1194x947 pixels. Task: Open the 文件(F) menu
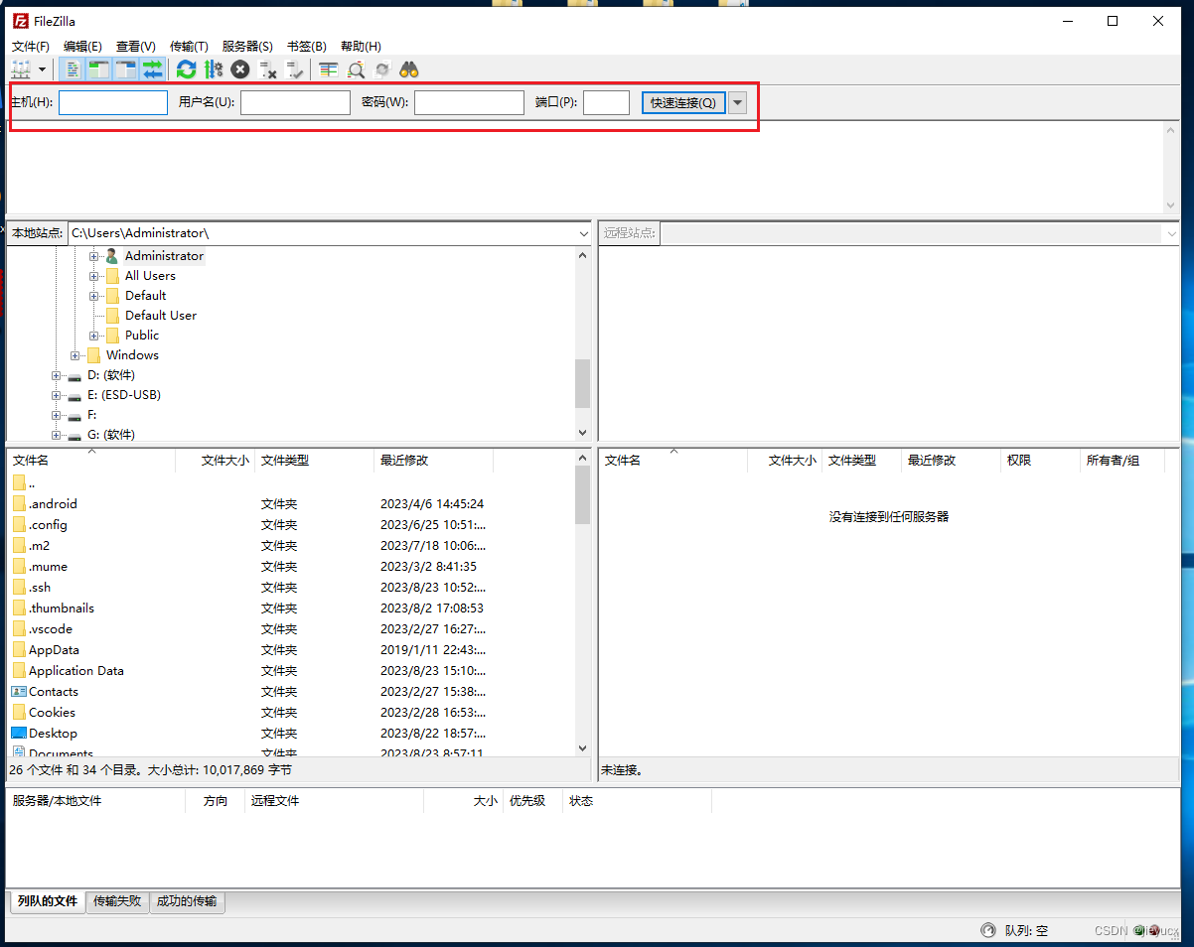(31, 47)
